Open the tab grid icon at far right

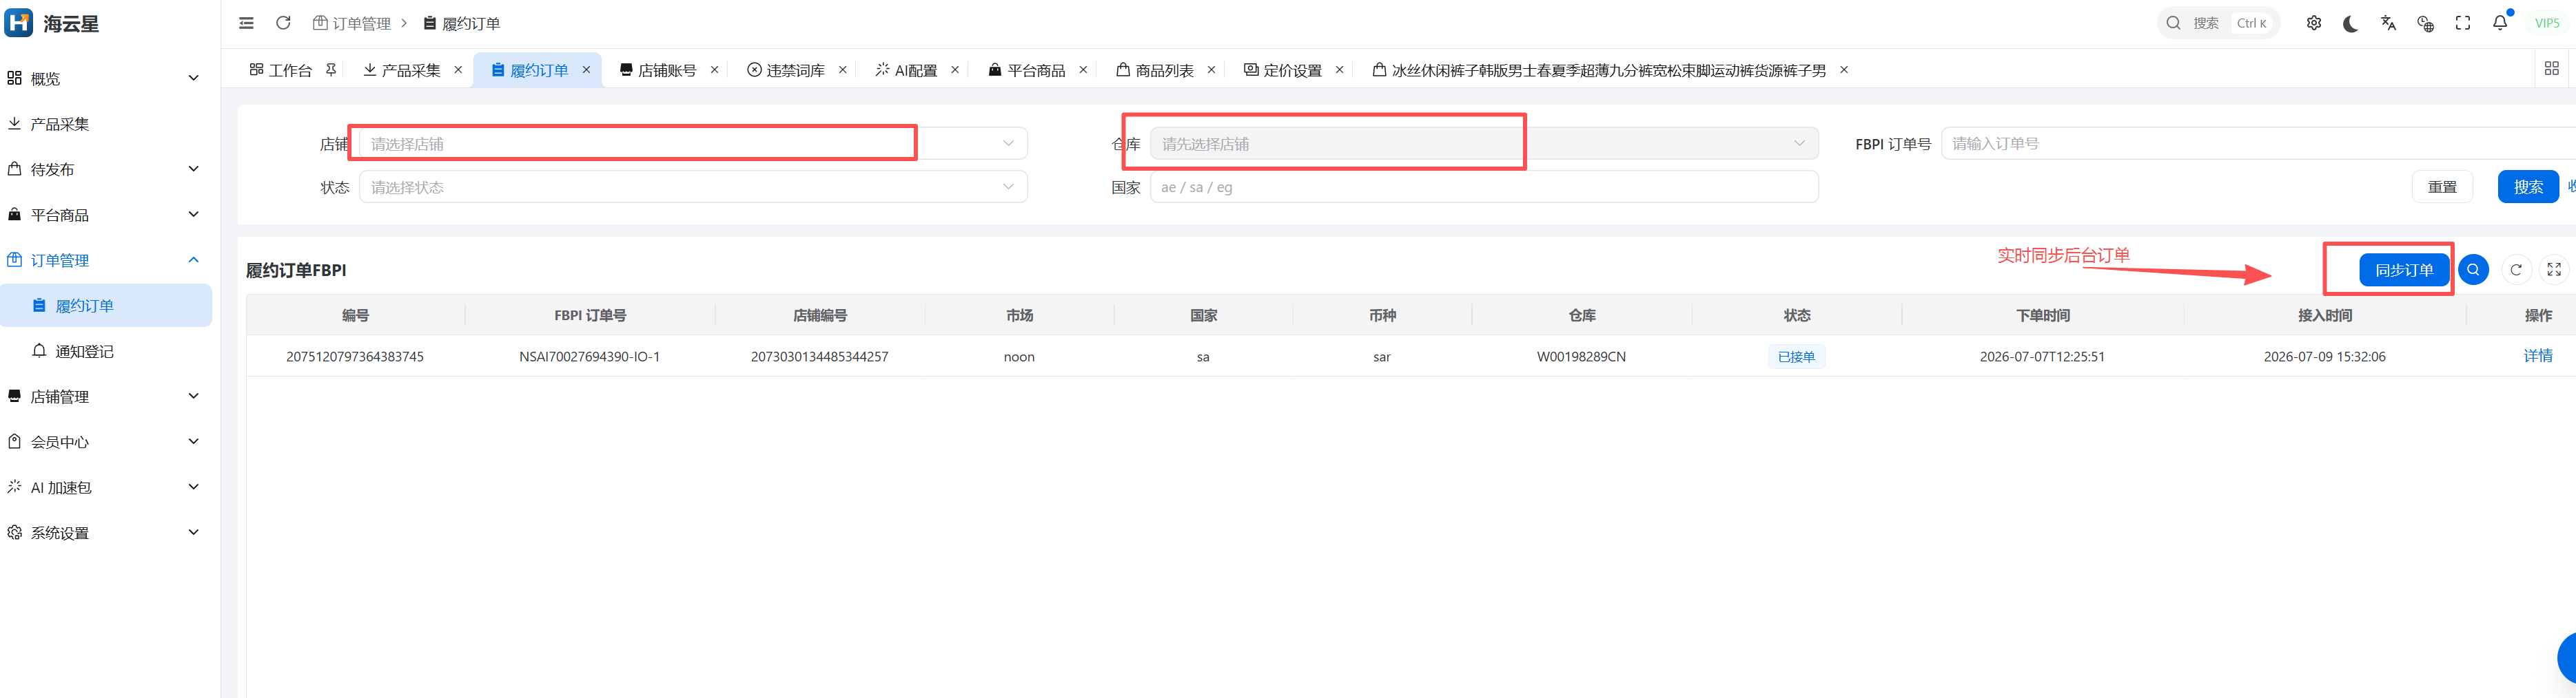[2552, 68]
